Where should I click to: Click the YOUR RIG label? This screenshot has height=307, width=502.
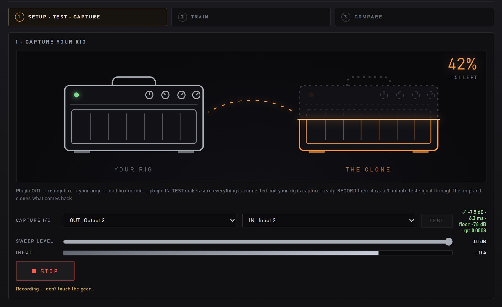(133, 169)
